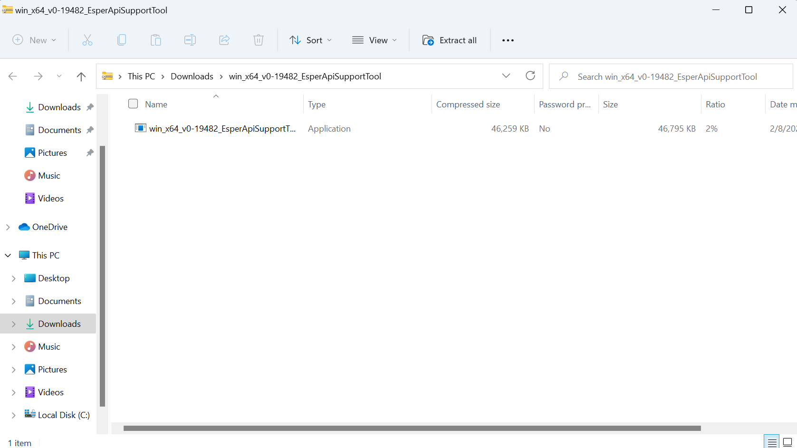Switch to compact details view at bottom right
The image size is (797, 448).
point(771,442)
